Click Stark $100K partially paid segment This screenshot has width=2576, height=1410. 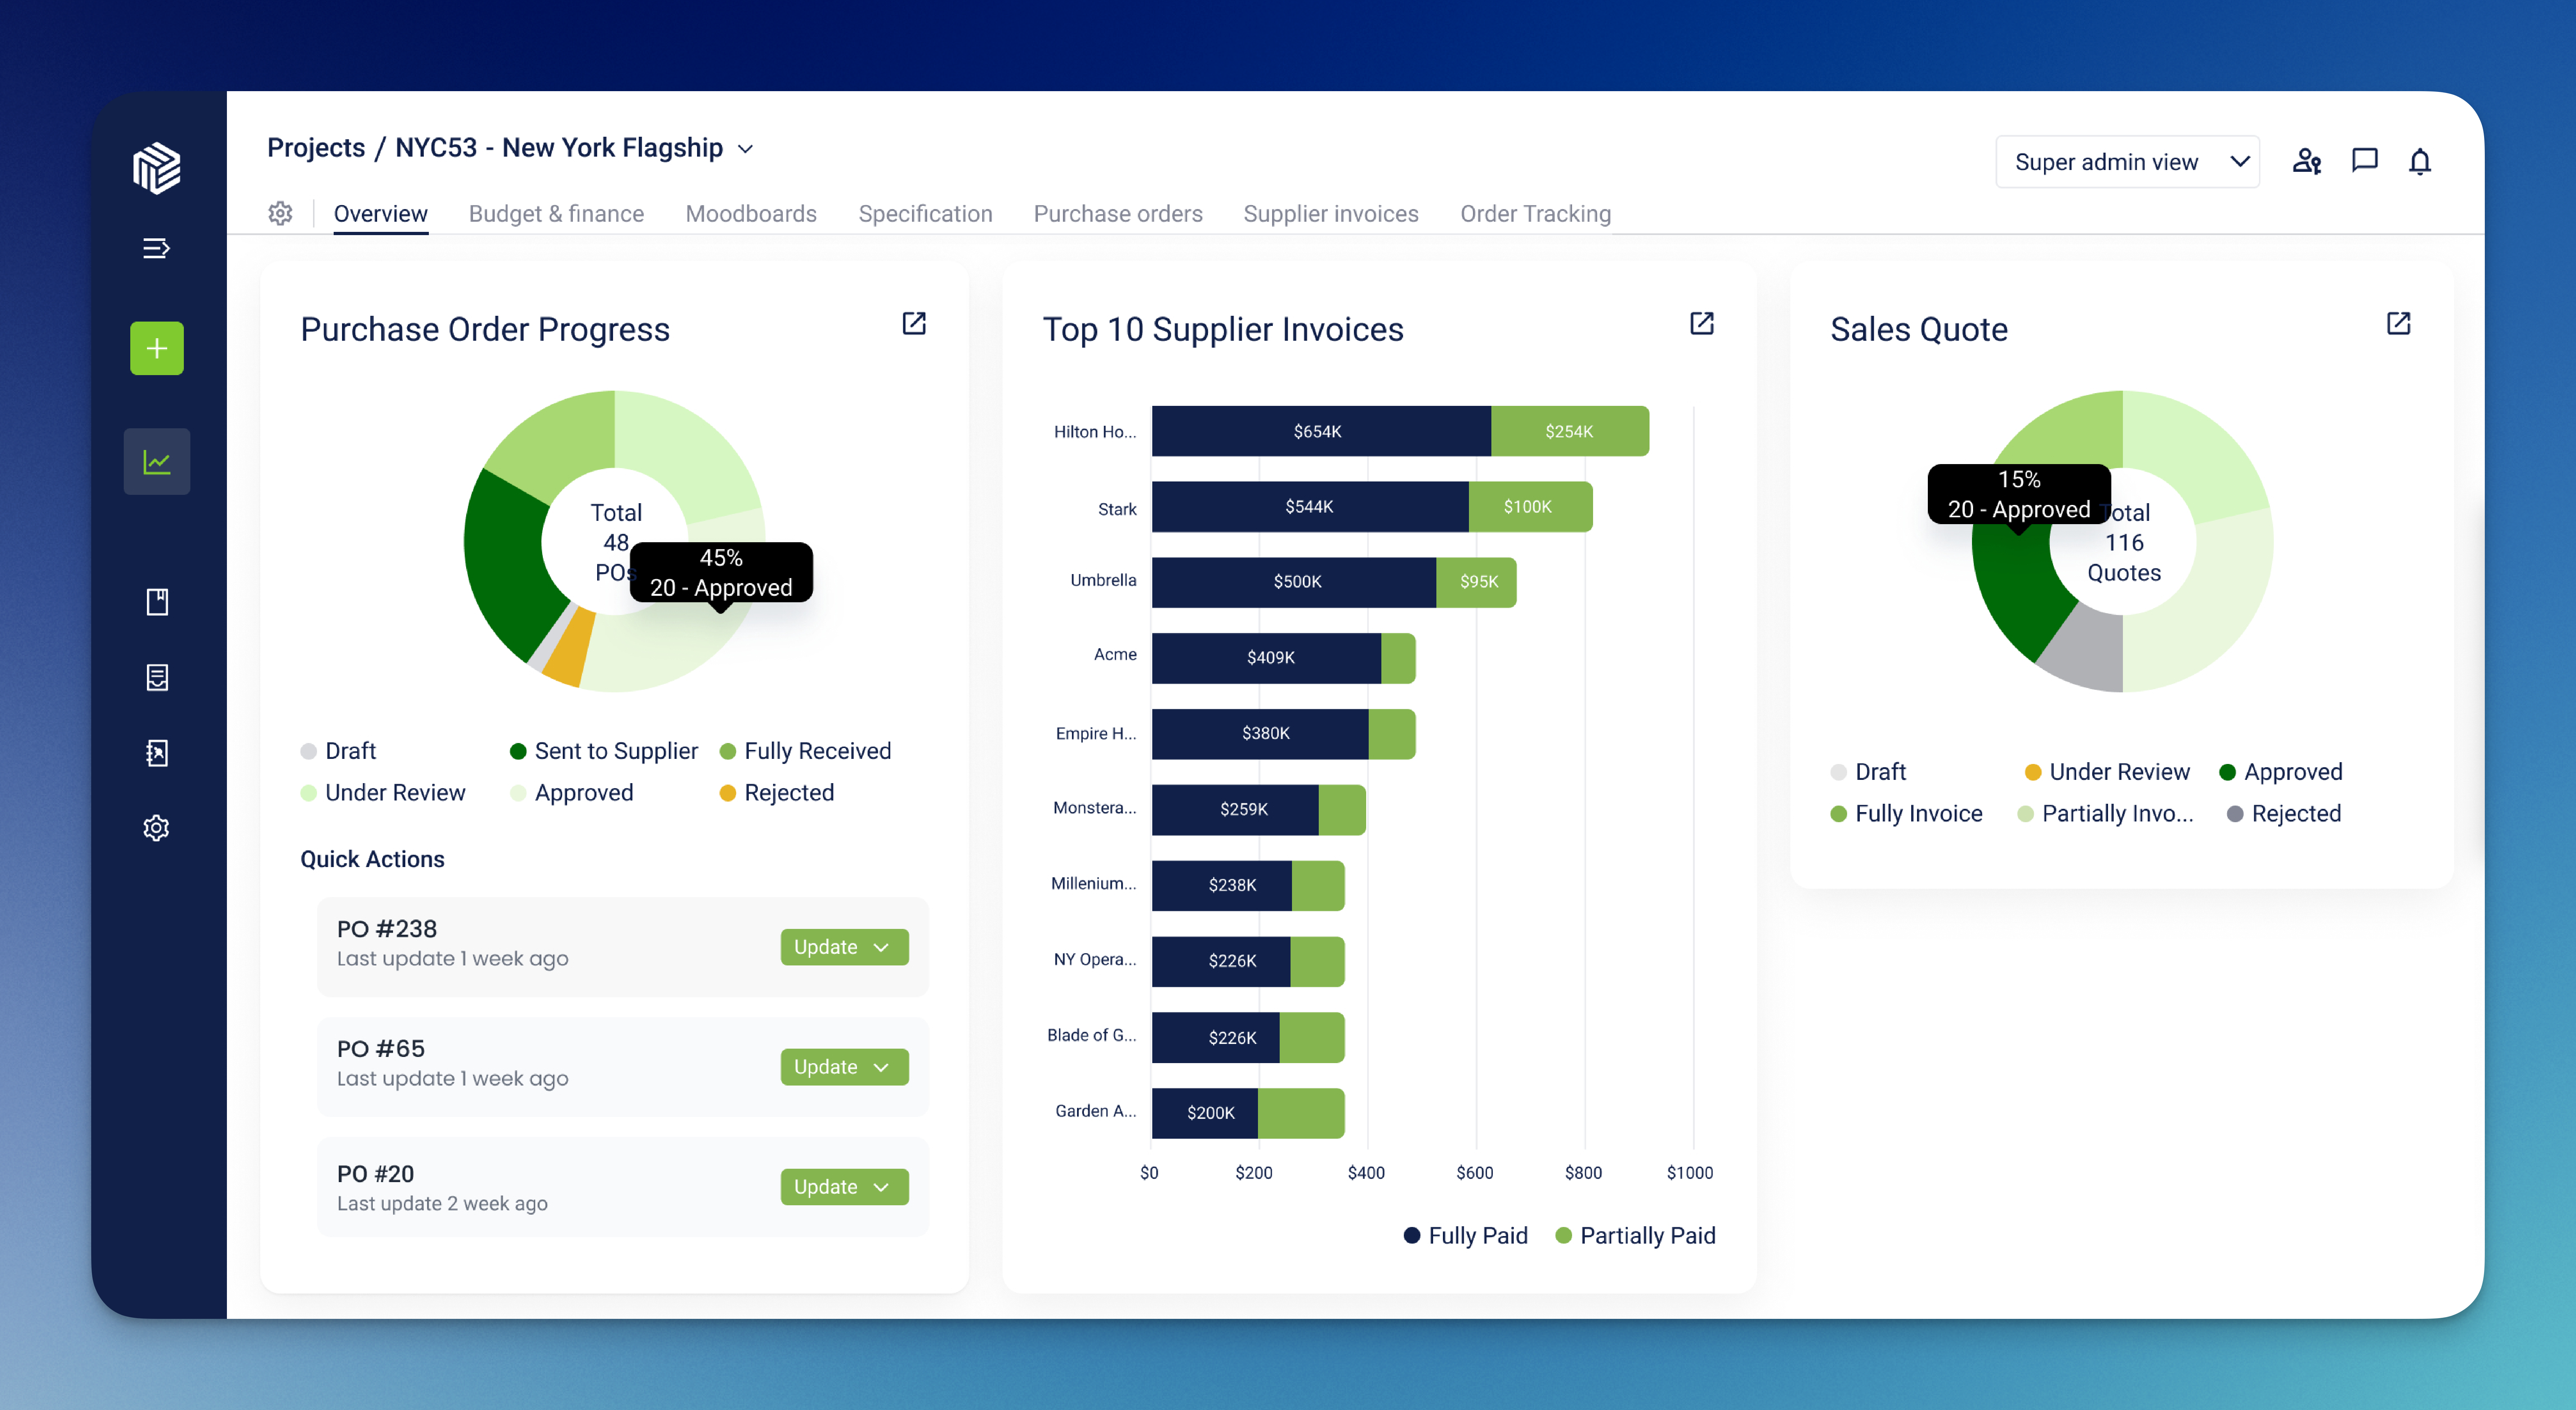tap(1531, 507)
